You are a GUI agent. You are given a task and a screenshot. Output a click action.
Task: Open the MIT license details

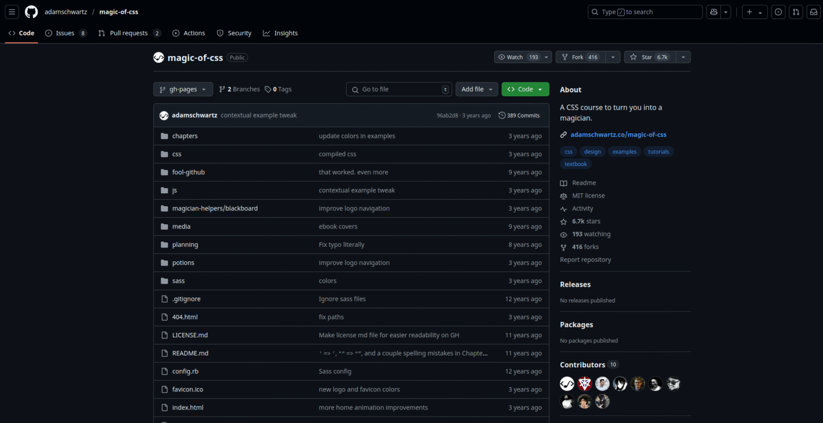pos(588,195)
